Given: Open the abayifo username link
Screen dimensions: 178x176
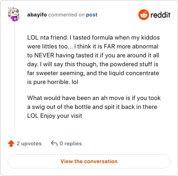Looking at the screenshot, I should click(37, 15).
